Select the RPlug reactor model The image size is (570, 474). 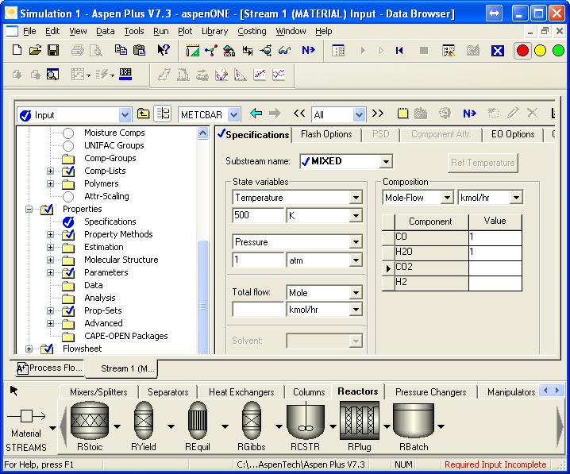(x=359, y=421)
